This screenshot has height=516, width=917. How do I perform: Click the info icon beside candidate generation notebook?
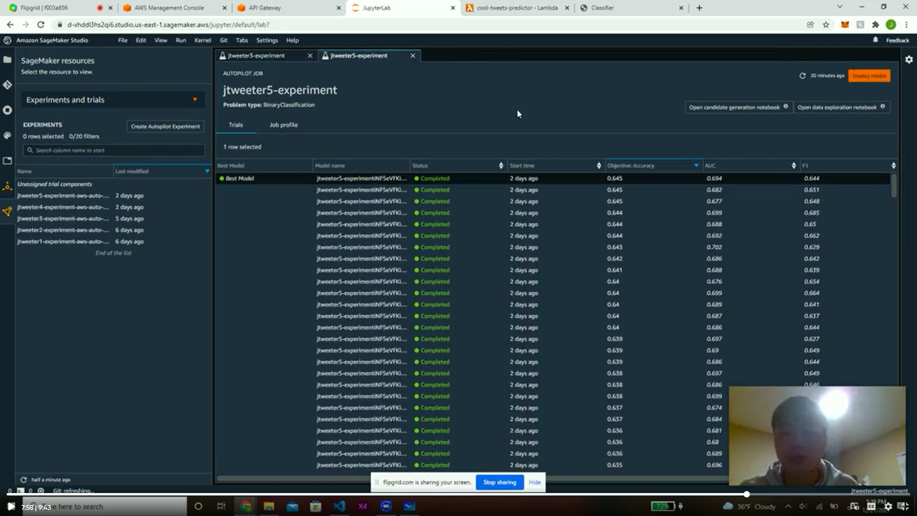[786, 107]
